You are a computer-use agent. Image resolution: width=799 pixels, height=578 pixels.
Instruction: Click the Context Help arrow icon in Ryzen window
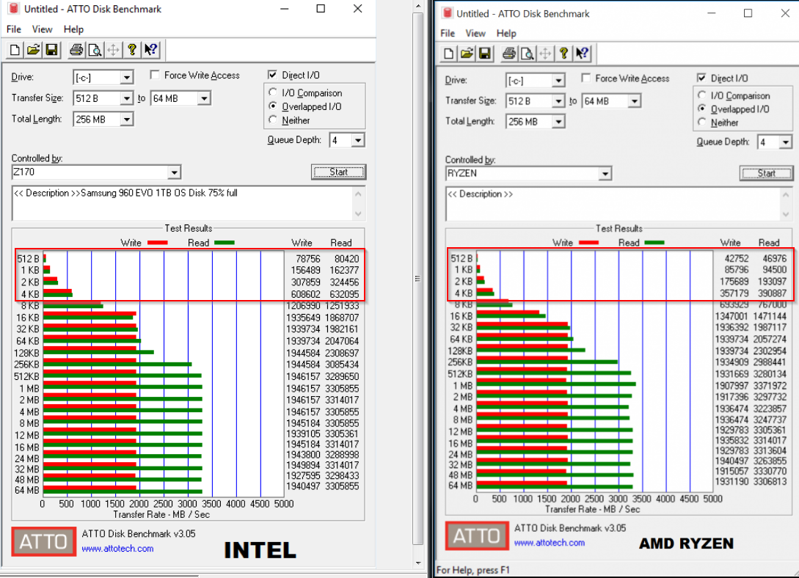pyautogui.click(x=582, y=54)
